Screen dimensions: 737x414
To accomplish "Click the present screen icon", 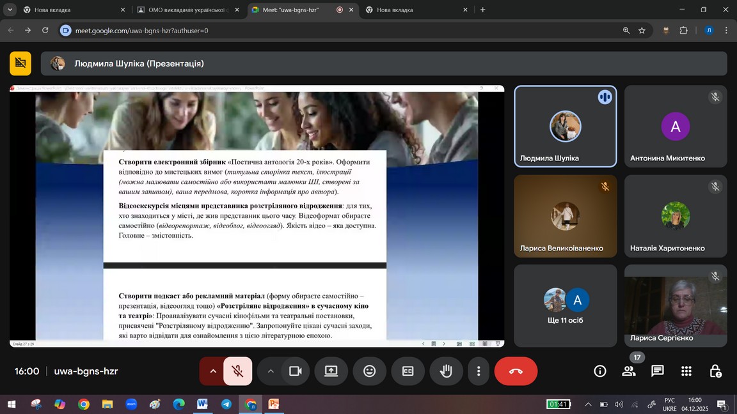I will [x=331, y=371].
